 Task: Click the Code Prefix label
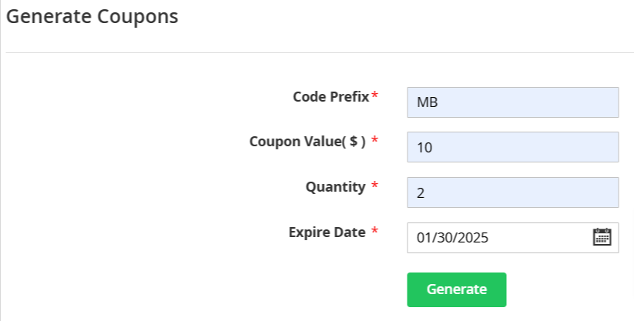pyautogui.click(x=330, y=97)
